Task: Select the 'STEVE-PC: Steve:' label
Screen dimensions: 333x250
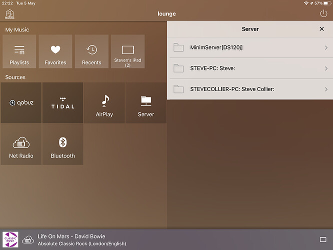Action: tap(212, 68)
